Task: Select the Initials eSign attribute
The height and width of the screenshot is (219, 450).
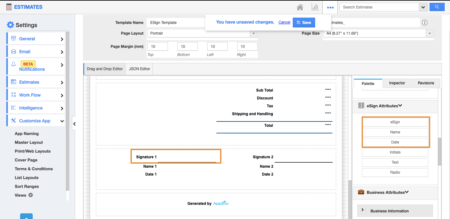Action: (x=395, y=152)
